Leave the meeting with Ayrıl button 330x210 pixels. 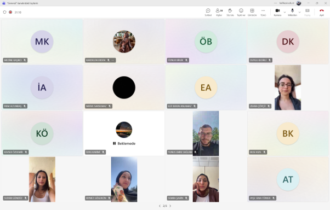coord(322,12)
